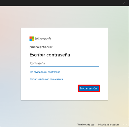Choose Iniciar sesión con otra cuenta

coord(46,79)
